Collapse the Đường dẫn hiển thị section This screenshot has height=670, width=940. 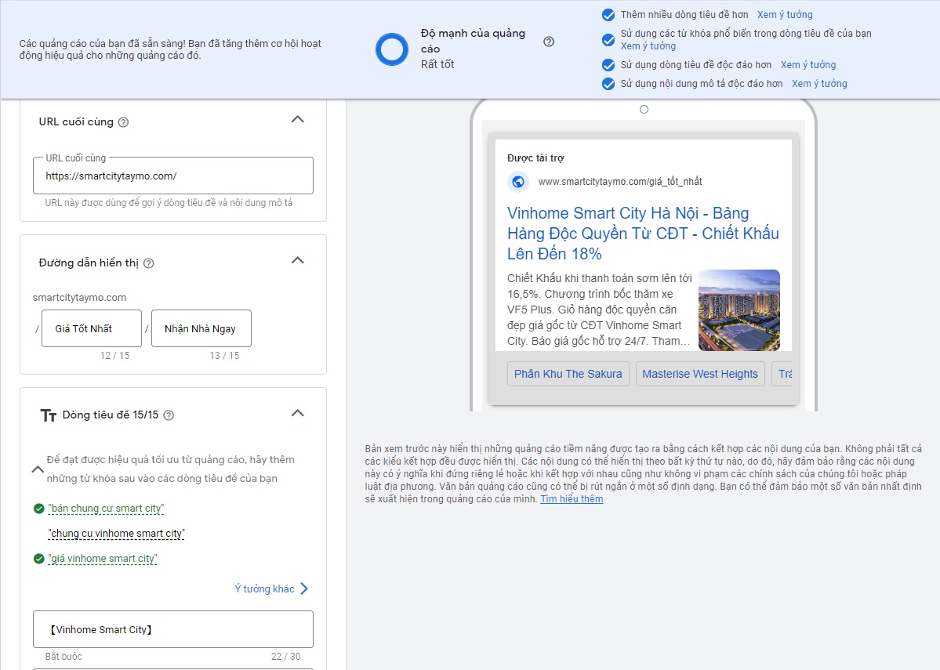pos(297,260)
